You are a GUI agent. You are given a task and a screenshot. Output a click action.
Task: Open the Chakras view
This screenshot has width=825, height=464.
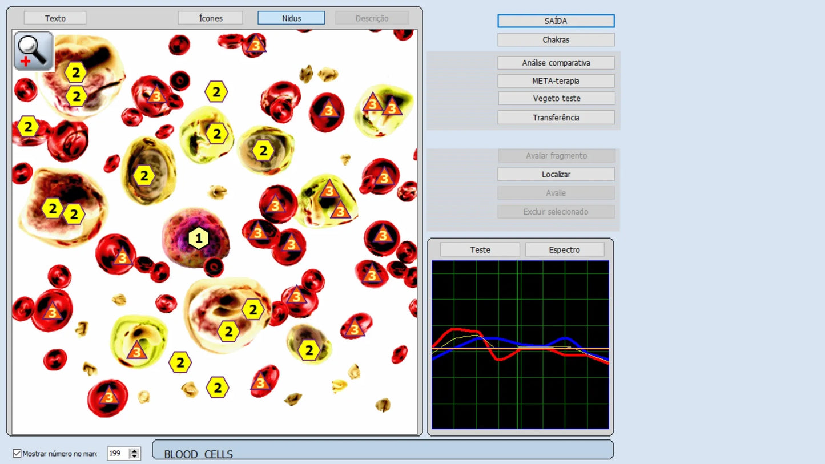coord(556,40)
